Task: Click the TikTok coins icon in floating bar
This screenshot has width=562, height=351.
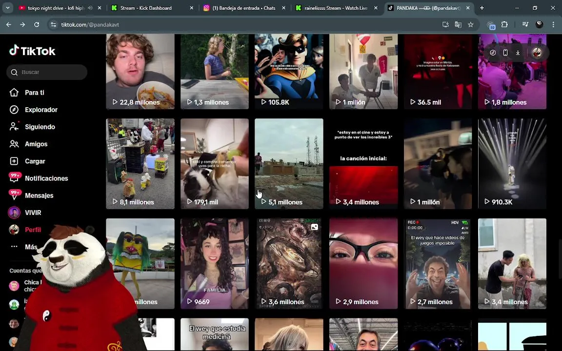Action: click(493, 53)
